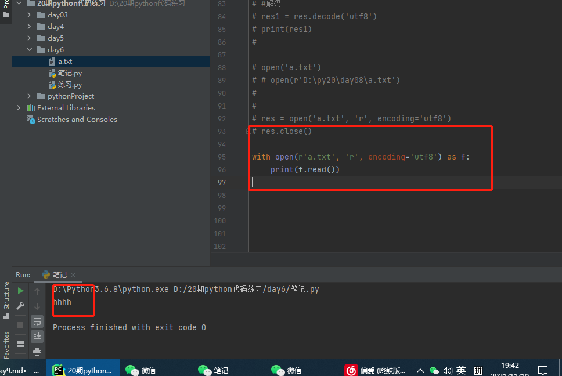Place cursor on with open line 95

(361, 157)
